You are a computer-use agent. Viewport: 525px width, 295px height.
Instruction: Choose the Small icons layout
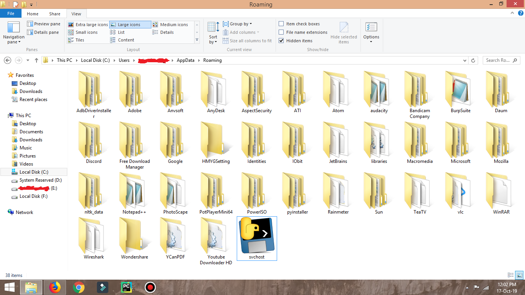pos(83,32)
